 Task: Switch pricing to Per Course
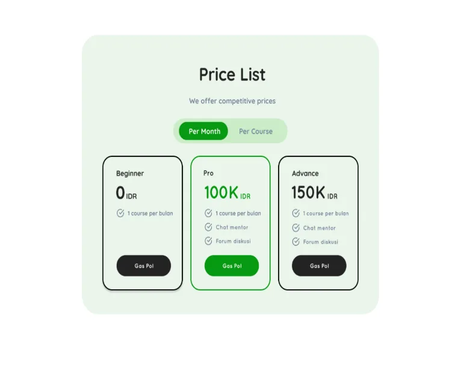256,131
